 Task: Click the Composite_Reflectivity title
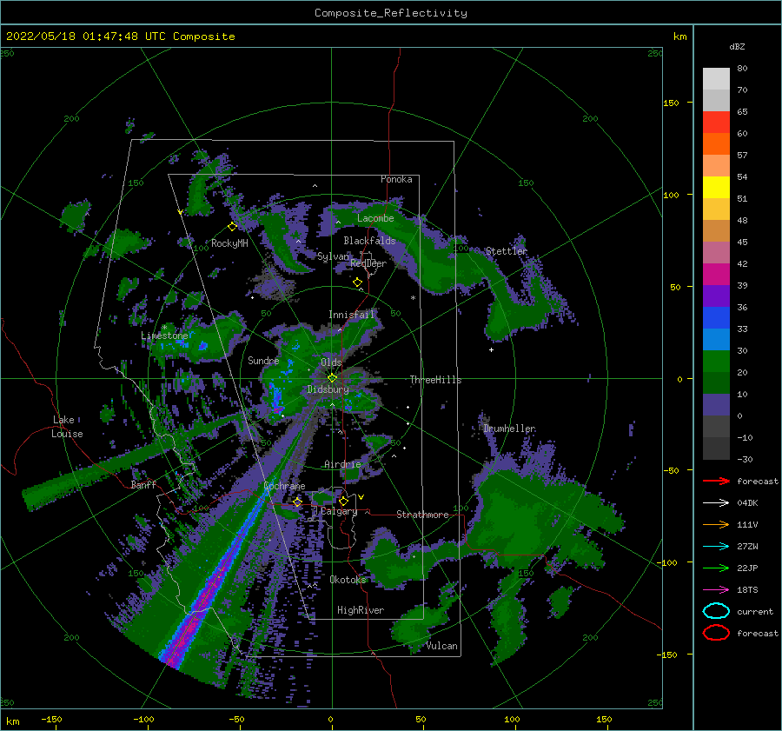[390, 13]
